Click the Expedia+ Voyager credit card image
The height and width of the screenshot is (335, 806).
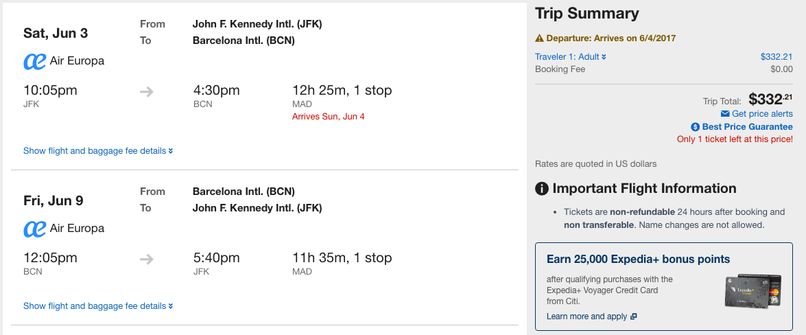click(753, 291)
